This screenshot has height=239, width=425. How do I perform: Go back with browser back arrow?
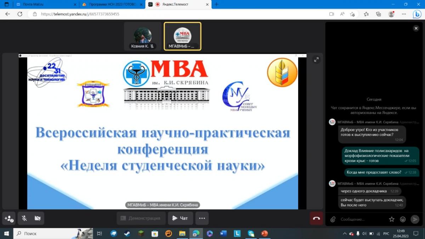pyautogui.click(x=8, y=14)
